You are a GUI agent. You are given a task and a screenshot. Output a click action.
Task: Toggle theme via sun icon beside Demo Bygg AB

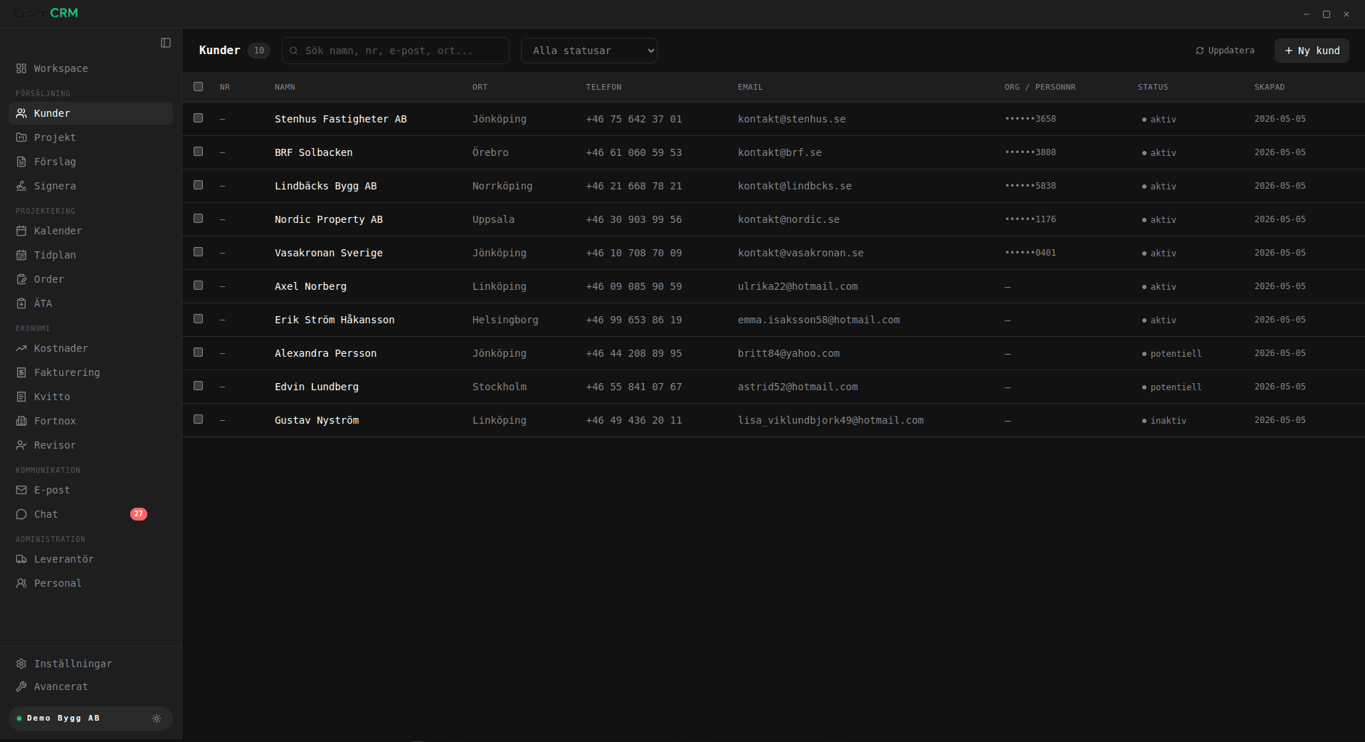[157, 719]
